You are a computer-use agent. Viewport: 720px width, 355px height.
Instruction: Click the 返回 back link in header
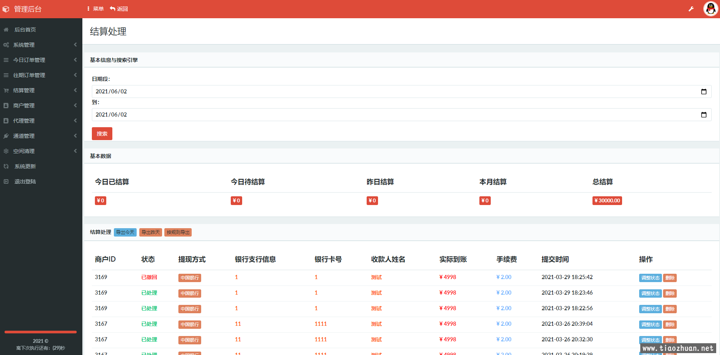(x=119, y=9)
